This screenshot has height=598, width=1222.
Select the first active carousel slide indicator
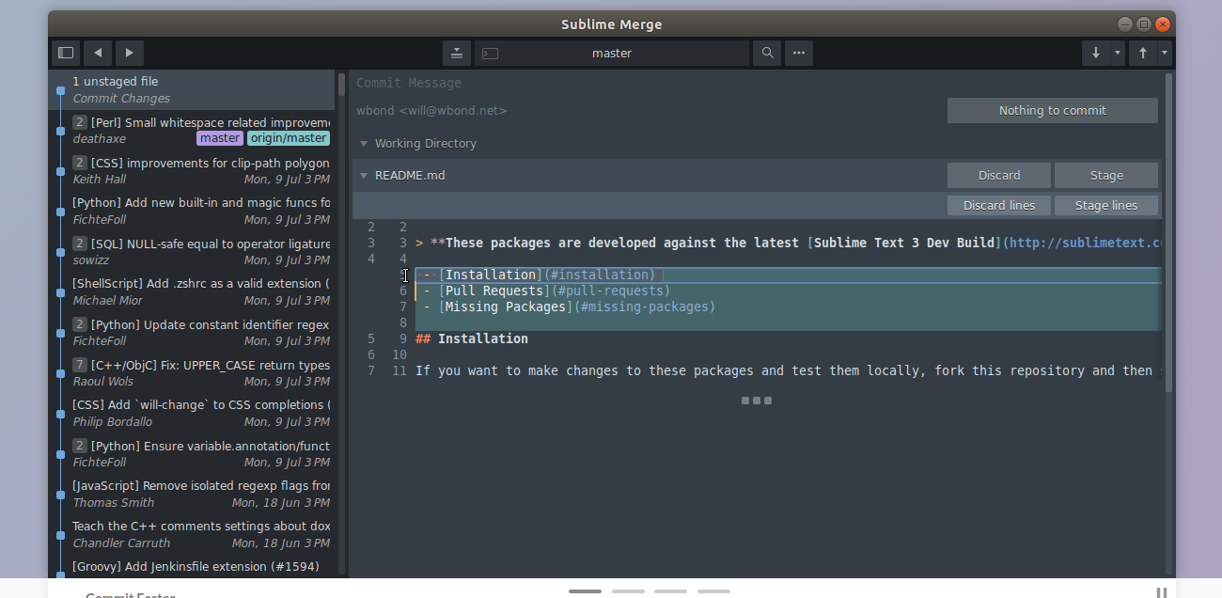pos(585,591)
